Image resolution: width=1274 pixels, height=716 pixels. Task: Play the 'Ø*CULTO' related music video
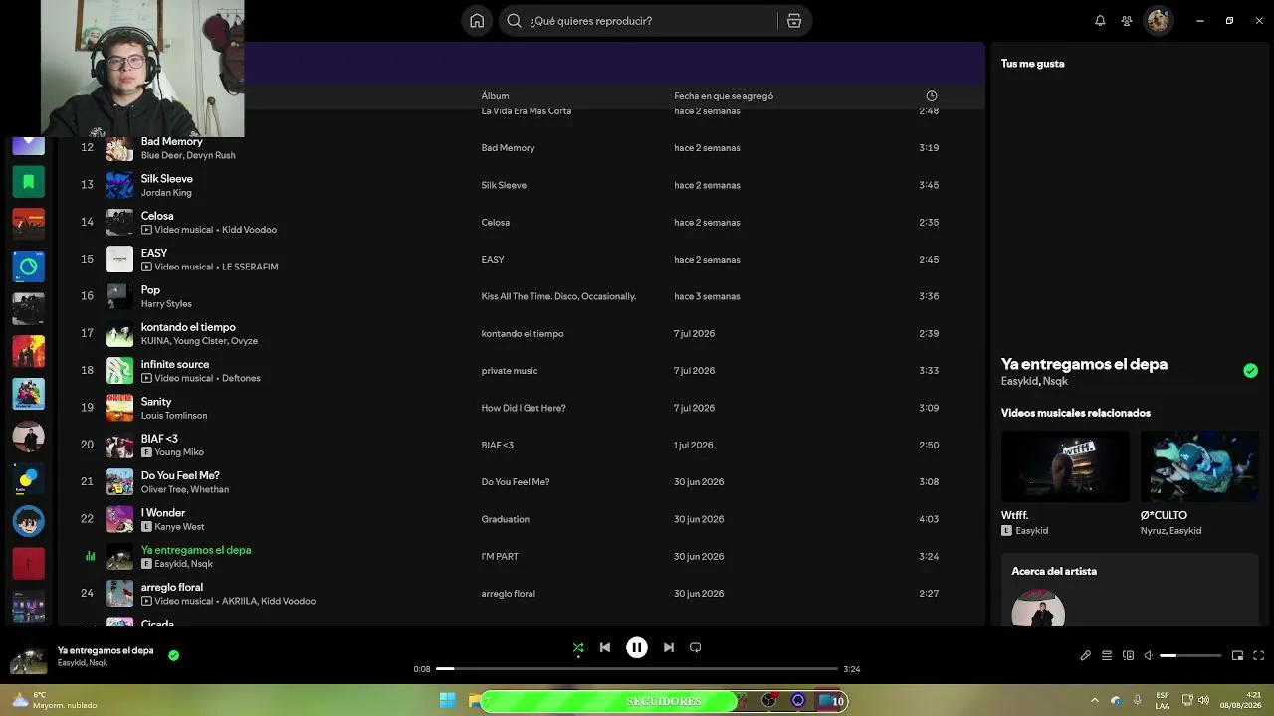click(1199, 465)
